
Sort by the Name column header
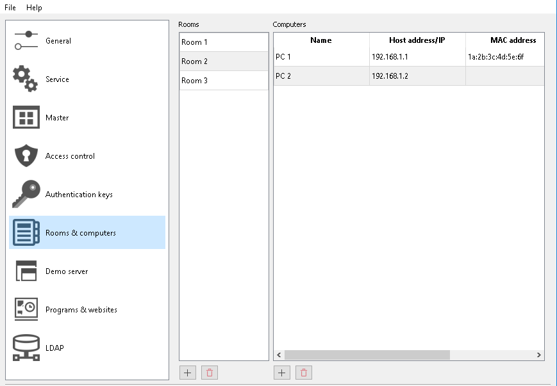point(321,40)
